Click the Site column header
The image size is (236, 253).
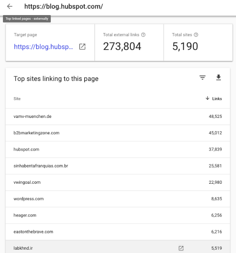(x=17, y=99)
